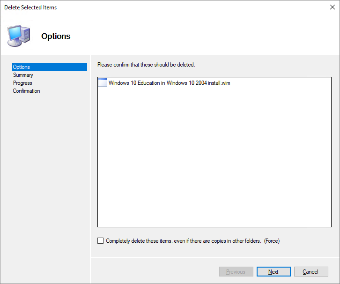This screenshot has height=284, width=340.
Task: Click the install.wim image icon in list
Action: click(x=102, y=83)
